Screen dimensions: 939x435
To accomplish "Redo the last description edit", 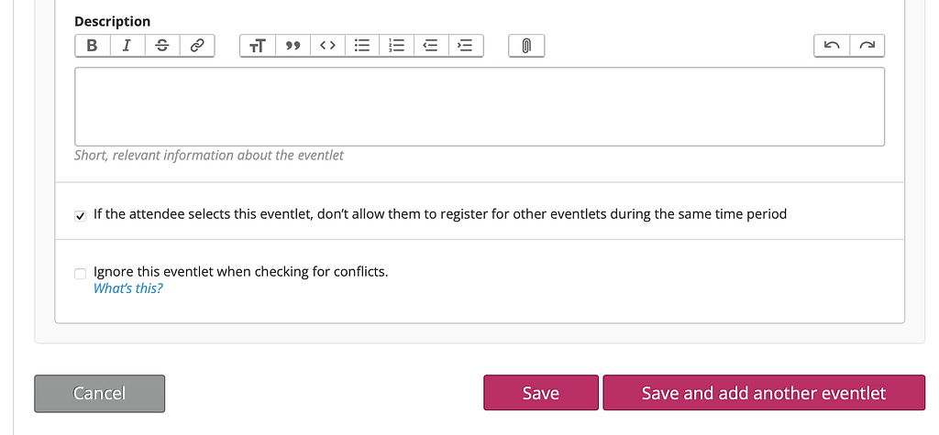I will click(x=867, y=46).
